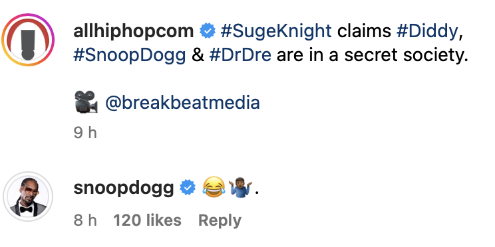Screen dimensions: 495x247
Task: Click the word claims in the caption
Action: coord(364,31)
